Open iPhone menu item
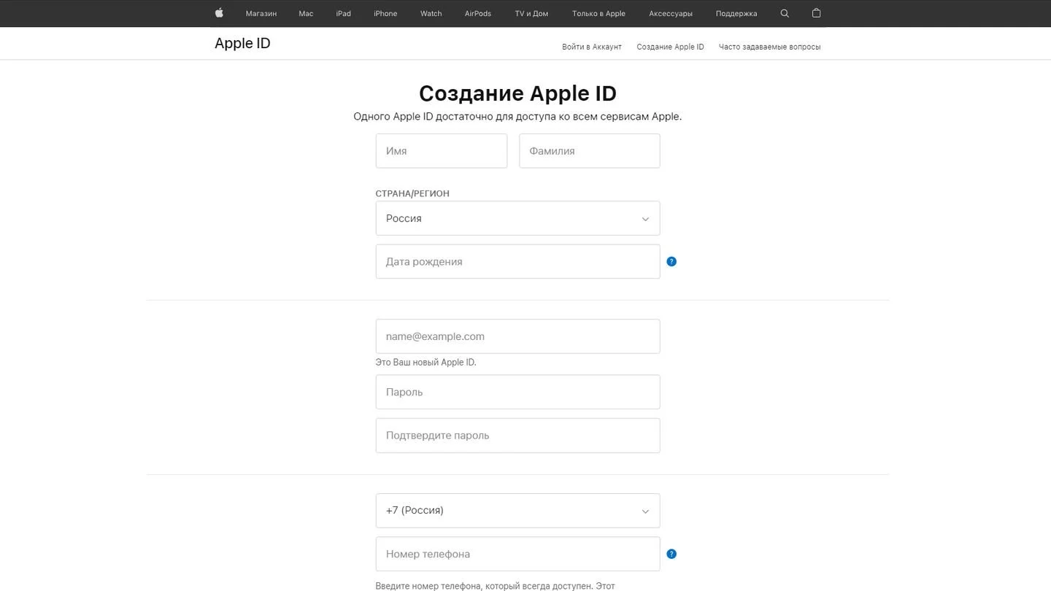 tap(385, 13)
